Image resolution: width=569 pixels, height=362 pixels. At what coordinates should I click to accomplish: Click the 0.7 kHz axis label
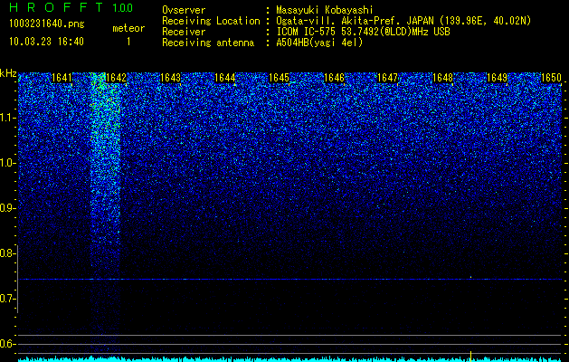click(7, 299)
